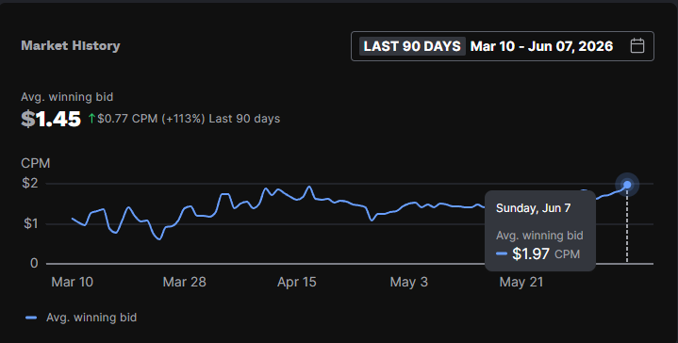The width and height of the screenshot is (678, 343).
Task: Toggle the Avg. winning bid legend item
Action: (x=81, y=318)
